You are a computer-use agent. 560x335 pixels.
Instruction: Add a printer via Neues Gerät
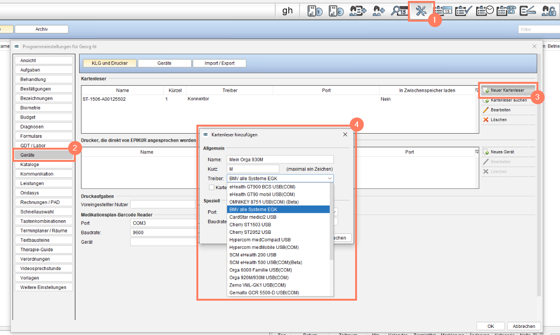[508, 152]
